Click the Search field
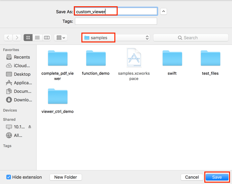Viewport: 232px width, 184px height. pos(191,38)
